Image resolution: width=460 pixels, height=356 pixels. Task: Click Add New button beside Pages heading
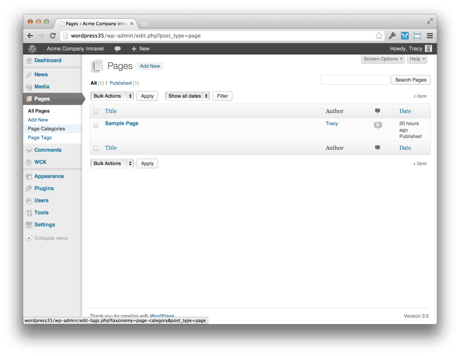[150, 66]
